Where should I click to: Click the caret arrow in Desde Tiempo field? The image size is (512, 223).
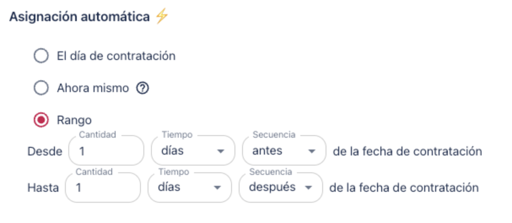[x=220, y=151]
